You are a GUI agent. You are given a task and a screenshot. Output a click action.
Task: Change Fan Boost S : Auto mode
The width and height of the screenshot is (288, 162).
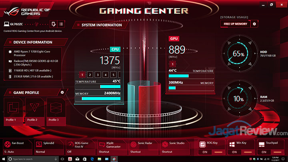(x=9, y=152)
